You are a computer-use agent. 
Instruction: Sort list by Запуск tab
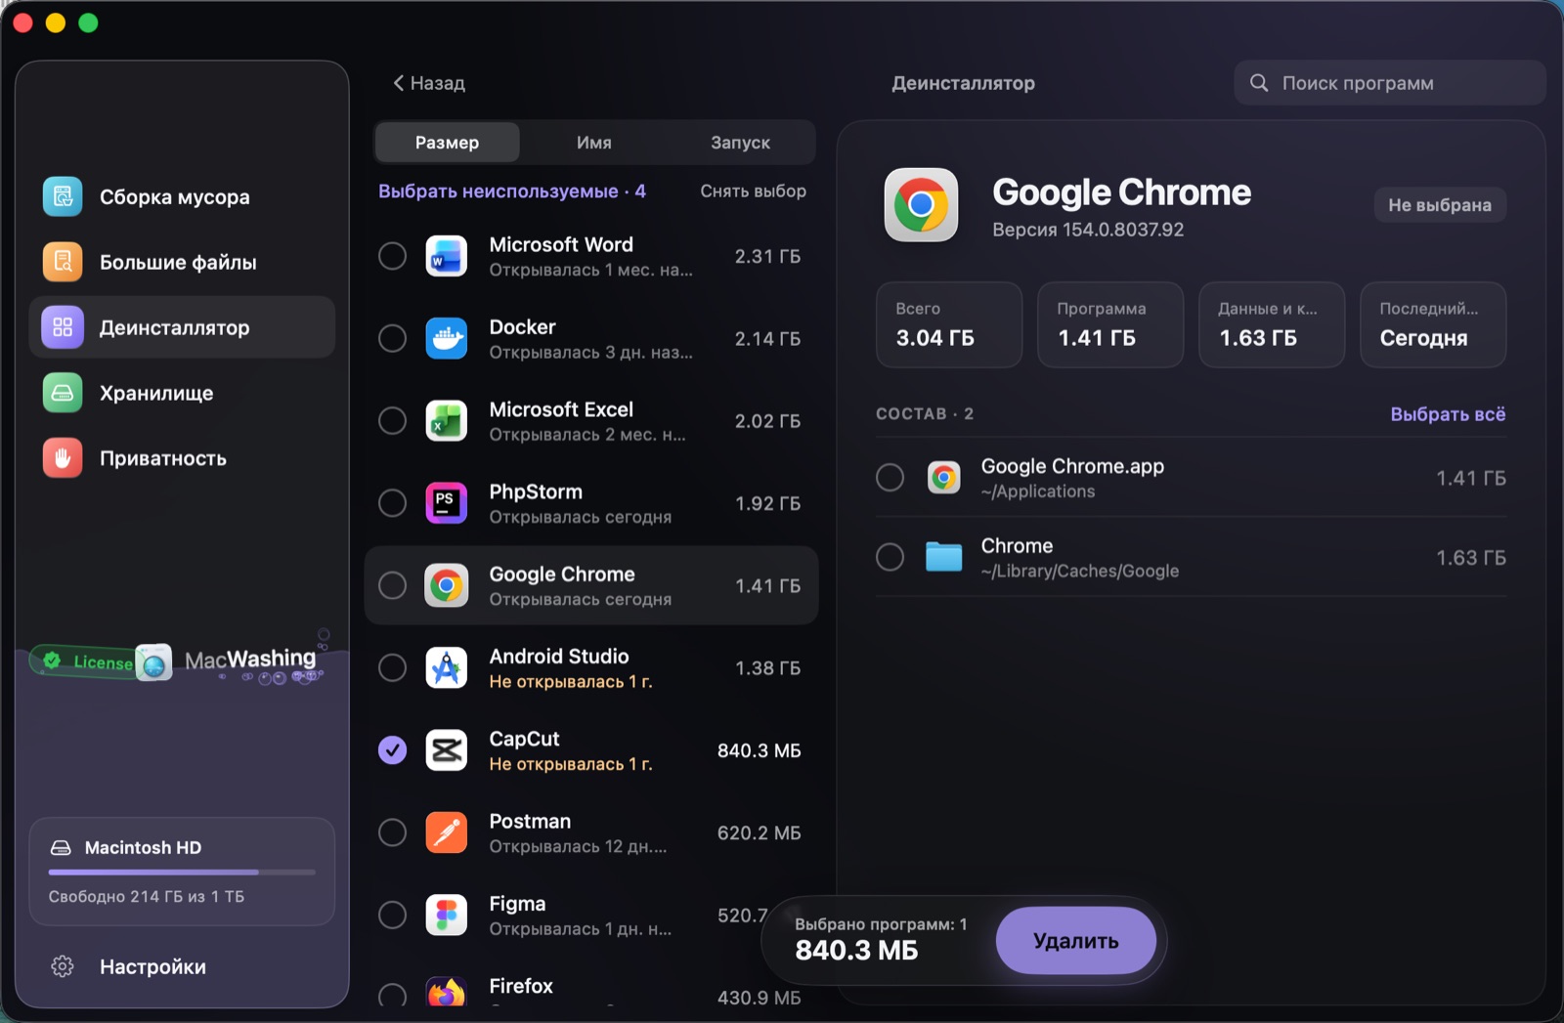[x=740, y=143]
